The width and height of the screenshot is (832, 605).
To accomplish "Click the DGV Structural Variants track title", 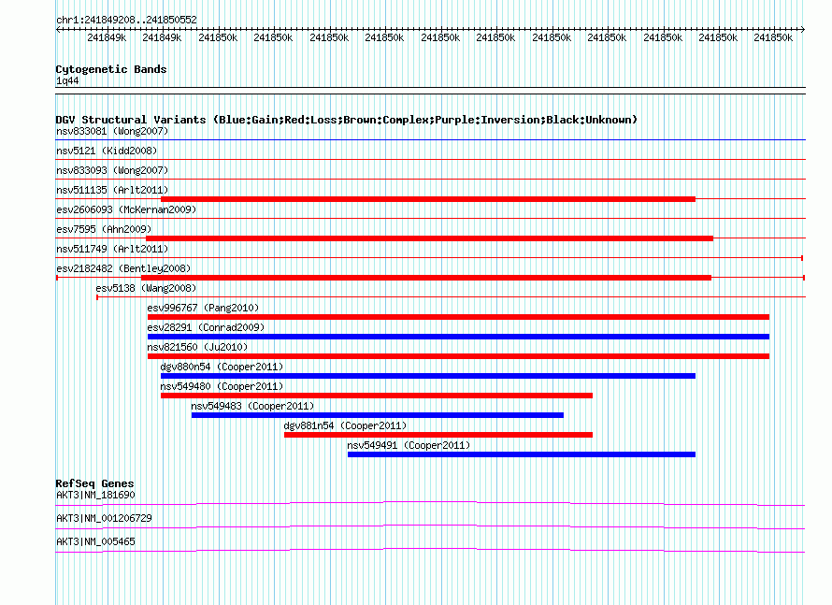I will coord(347,120).
